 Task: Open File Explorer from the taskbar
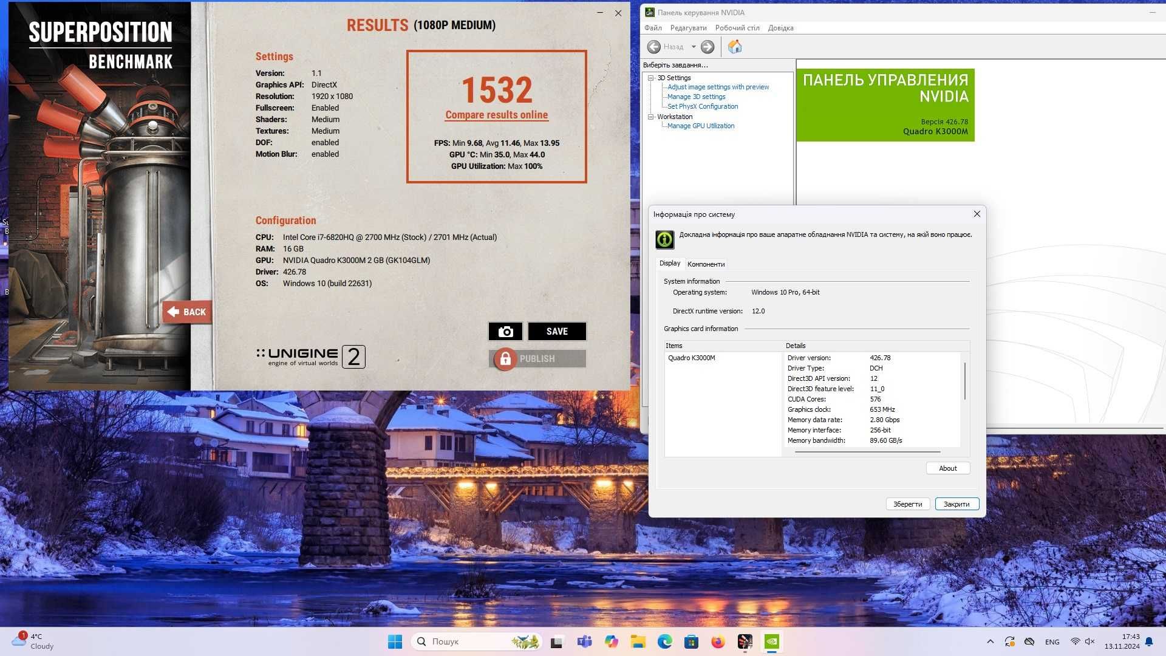point(638,641)
